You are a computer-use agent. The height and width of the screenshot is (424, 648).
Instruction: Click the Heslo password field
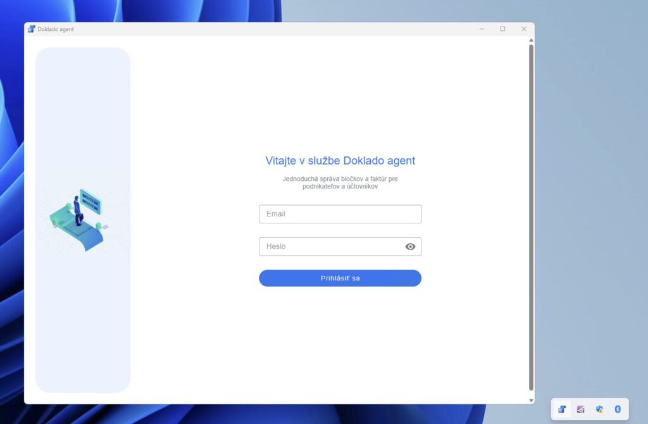point(340,247)
